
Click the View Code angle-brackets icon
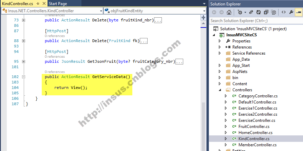(283, 12)
